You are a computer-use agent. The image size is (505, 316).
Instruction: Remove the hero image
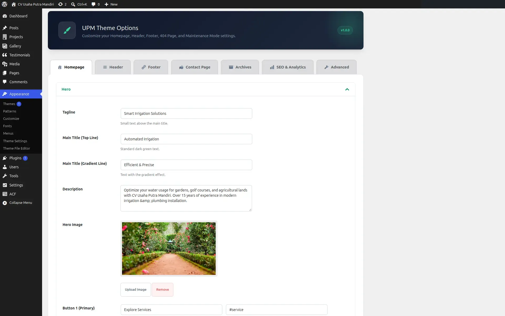click(163, 290)
